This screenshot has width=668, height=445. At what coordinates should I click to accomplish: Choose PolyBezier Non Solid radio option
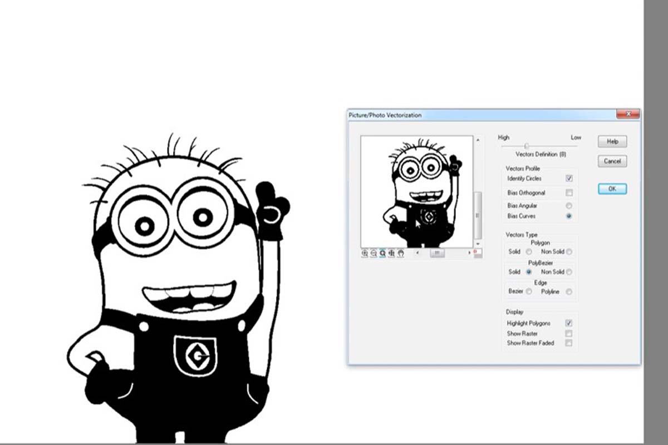569,272
